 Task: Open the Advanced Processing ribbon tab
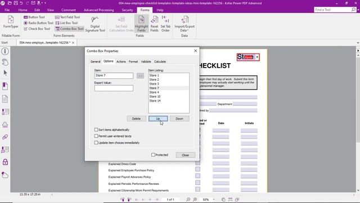pos(99,10)
